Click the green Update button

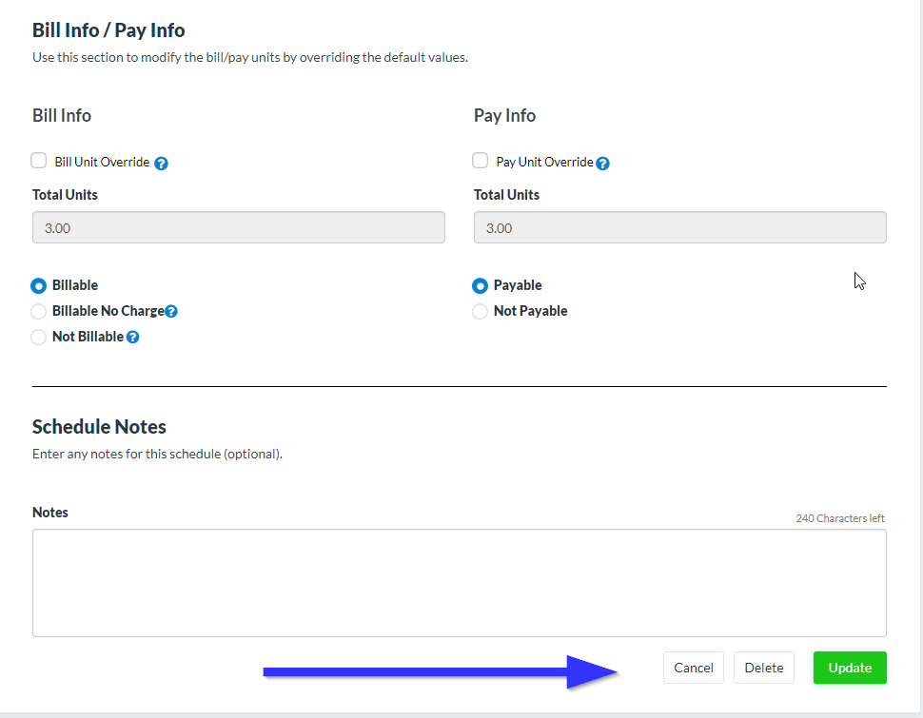[x=849, y=668]
